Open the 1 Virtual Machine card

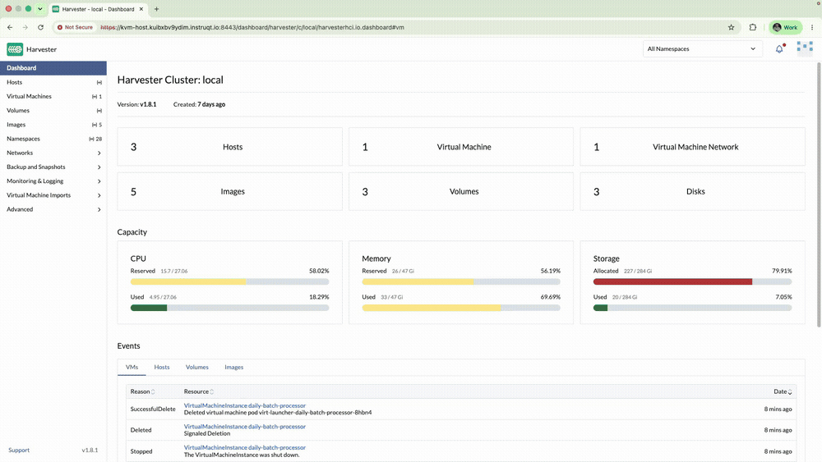(x=461, y=147)
